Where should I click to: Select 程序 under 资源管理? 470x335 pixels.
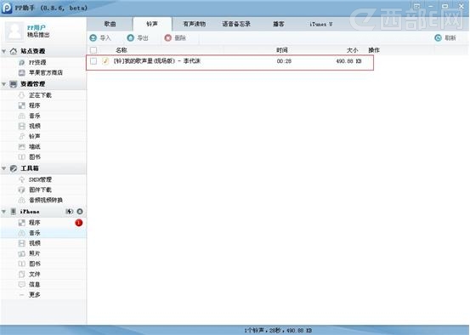(x=43, y=105)
